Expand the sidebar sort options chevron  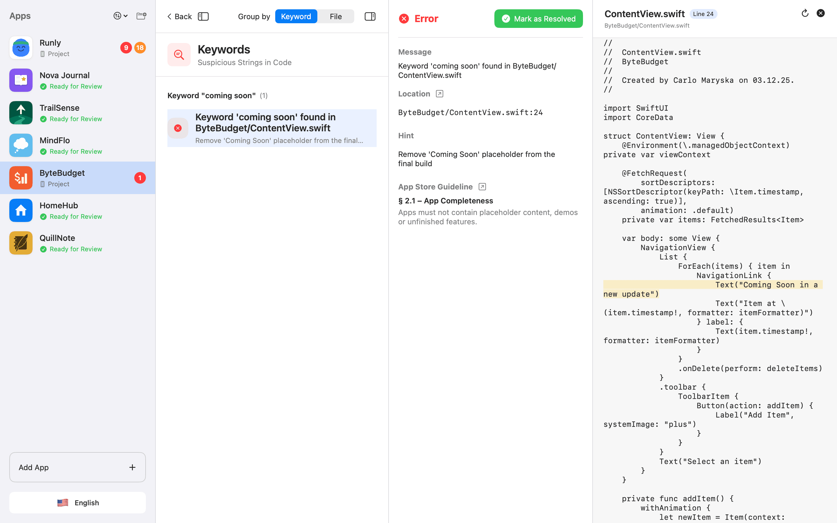(125, 16)
